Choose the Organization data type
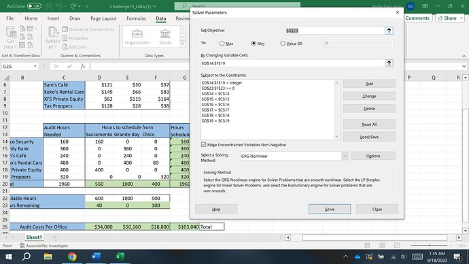 pos(137,37)
